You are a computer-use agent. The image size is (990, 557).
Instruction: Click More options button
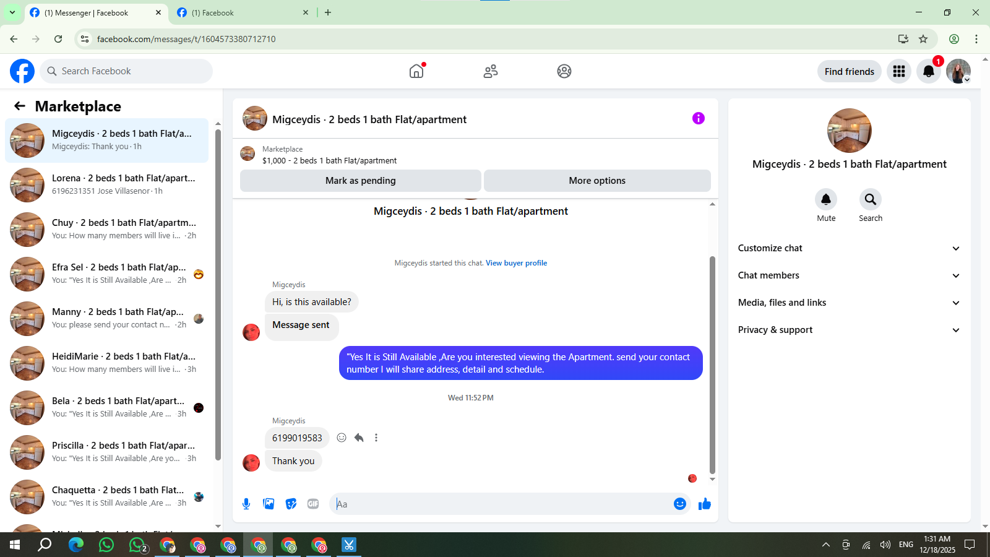pos(597,181)
